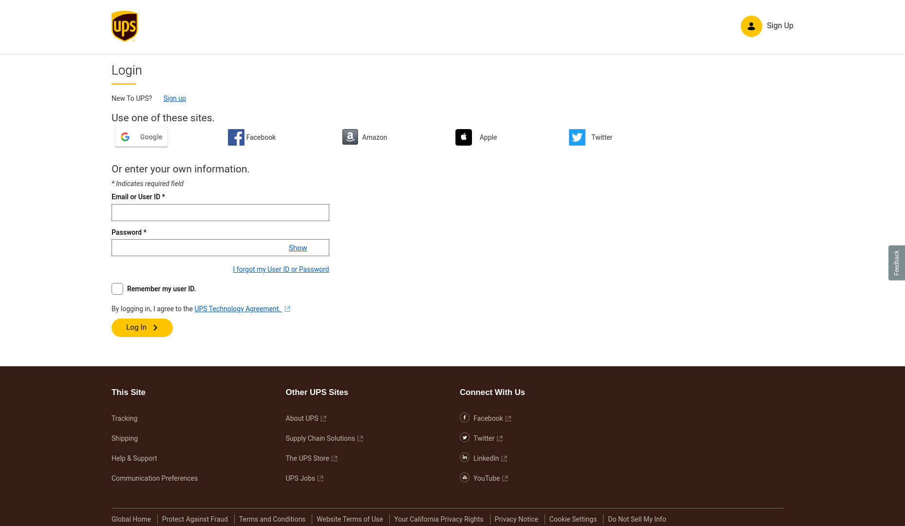Click the blue Twitter bird icon
905x526 pixels.
[577, 137]
